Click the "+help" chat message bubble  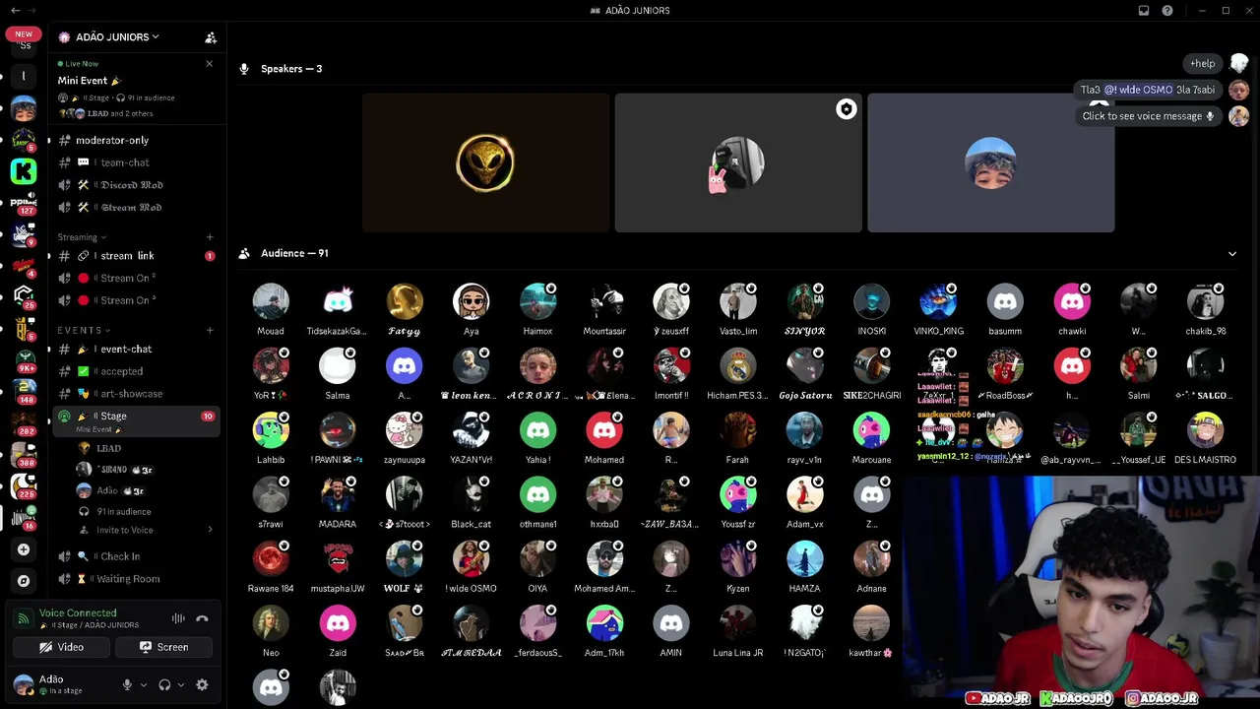[1203, 64]
